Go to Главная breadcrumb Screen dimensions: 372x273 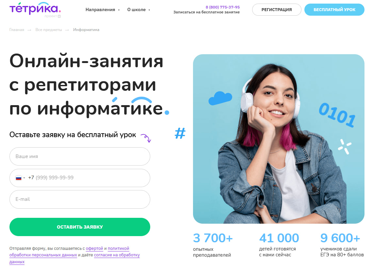(x=17, y=30)
